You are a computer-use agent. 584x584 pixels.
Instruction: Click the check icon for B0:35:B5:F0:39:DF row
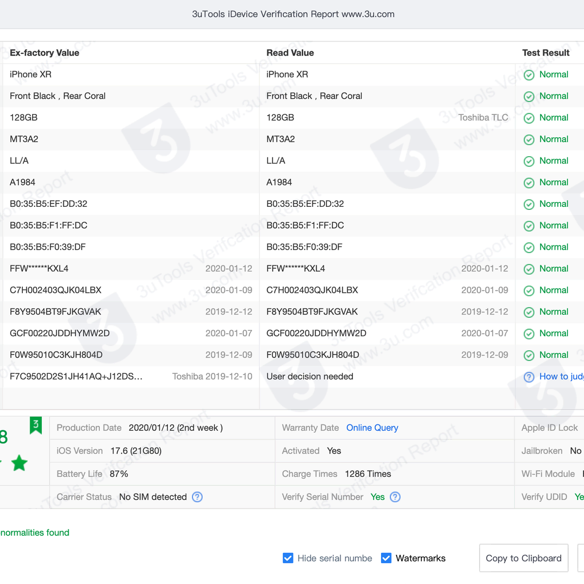coord(529,248)
